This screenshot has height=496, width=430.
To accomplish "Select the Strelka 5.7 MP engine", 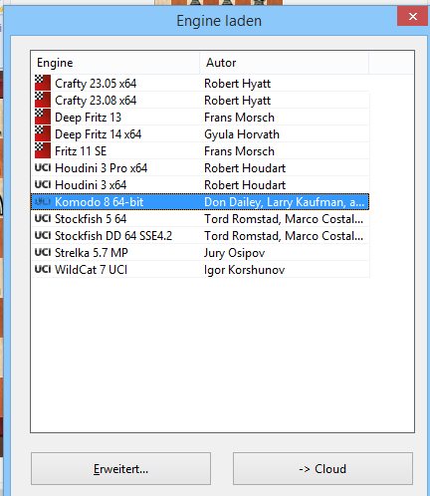I will (200, 253).
